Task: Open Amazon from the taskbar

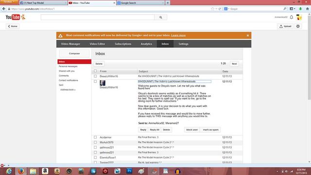Action: [x=45, y=171]
